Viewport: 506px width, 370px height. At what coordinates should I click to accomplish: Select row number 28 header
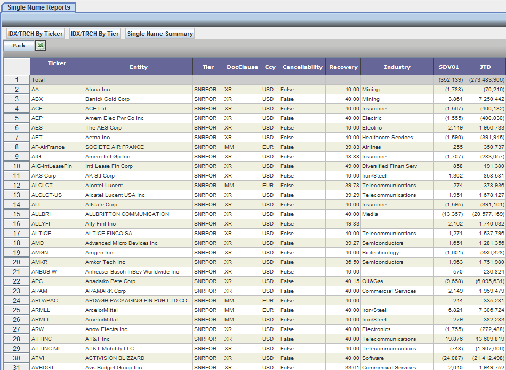pyautogui.click(x=17, y=339)
